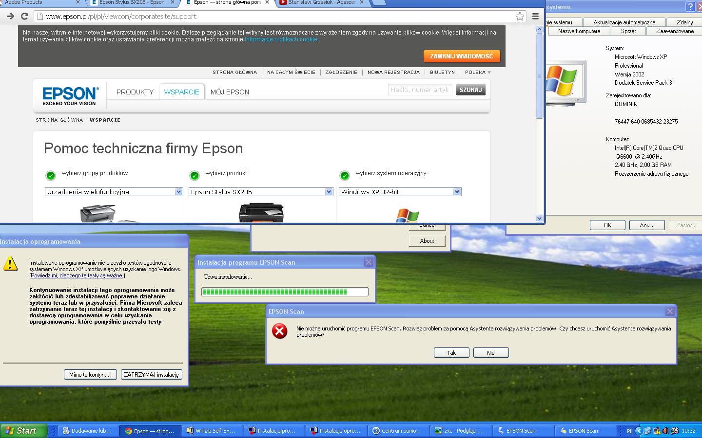Viewport: 702px width, 438px height.
Task: Open the network connection tray icon
Action: click(x=647, y=431)
